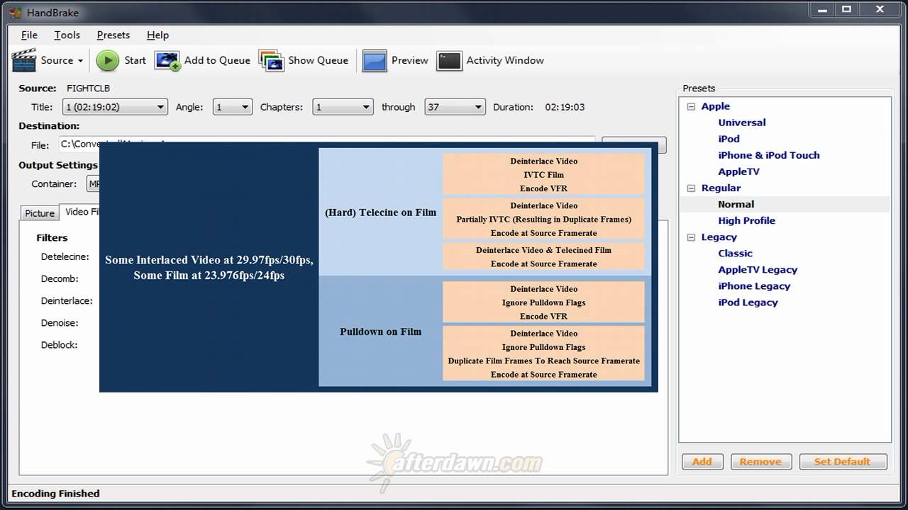Click the Preview monitor icon
908x510 pixels.
[375, 61]
